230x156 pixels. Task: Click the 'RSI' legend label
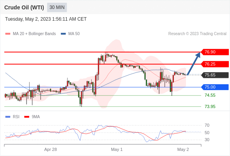coord(16,117)
